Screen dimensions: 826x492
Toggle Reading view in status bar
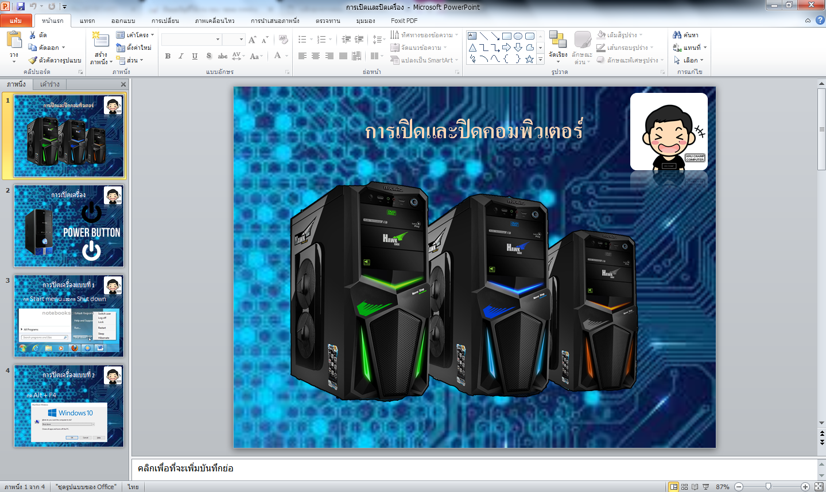[695, 487]
